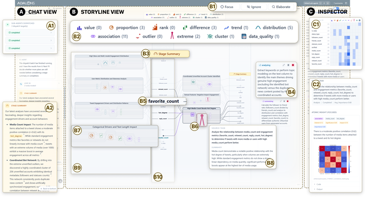Click the media_count axis label in storyline
365x197 pixels.
(x=163, y=138)
